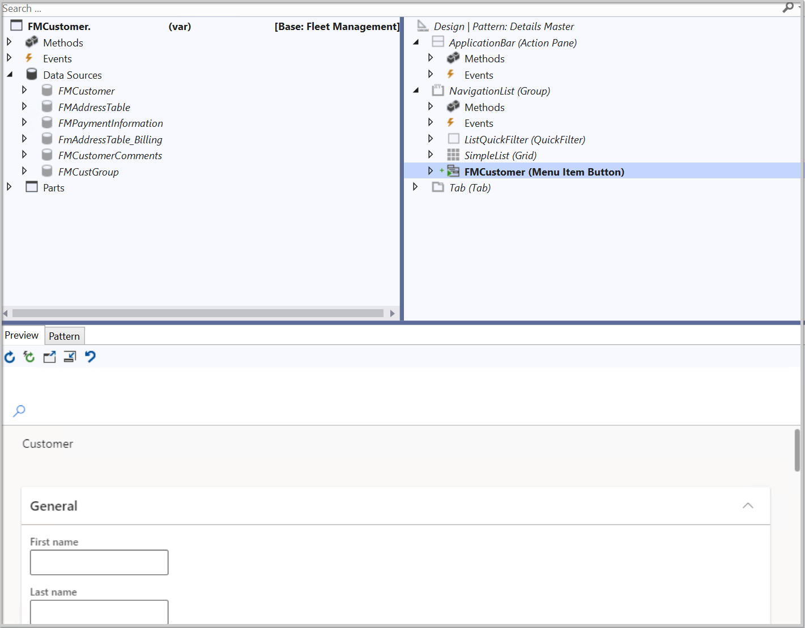Click the Events icon under NavigationList
This screenshot has height=628, width=805.
[450, 123]
